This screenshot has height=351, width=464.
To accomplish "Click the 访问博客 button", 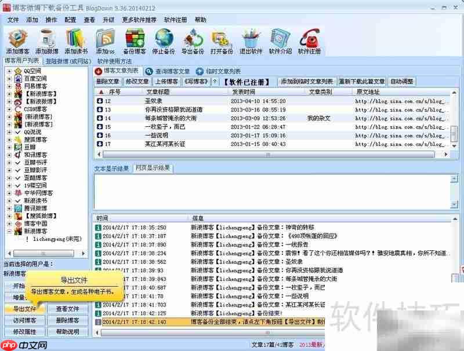I will (24, 320).
